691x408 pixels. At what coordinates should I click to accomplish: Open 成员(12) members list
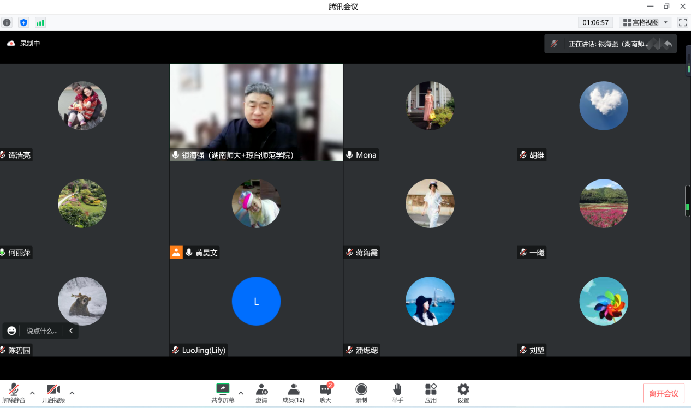(294, 393)
